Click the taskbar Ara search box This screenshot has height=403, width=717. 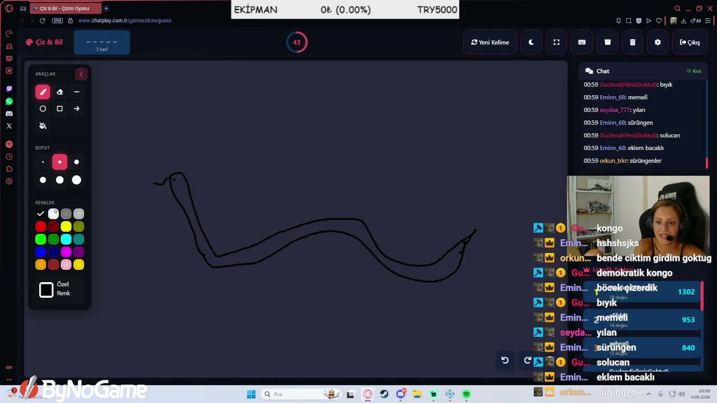click(x=301, y=394)
